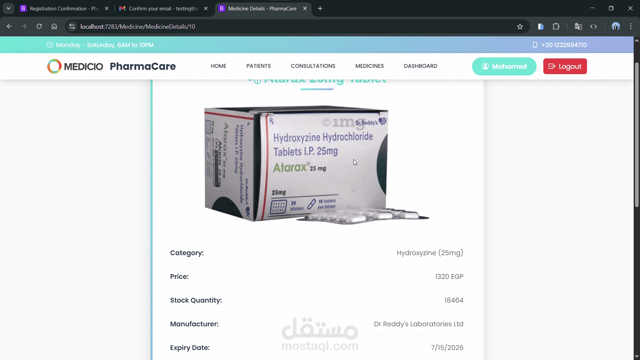Image resolution: width=640 pixels, height=360 pixels.
Task: Click the 18464 stock quantity value
Action: point(454,300)
